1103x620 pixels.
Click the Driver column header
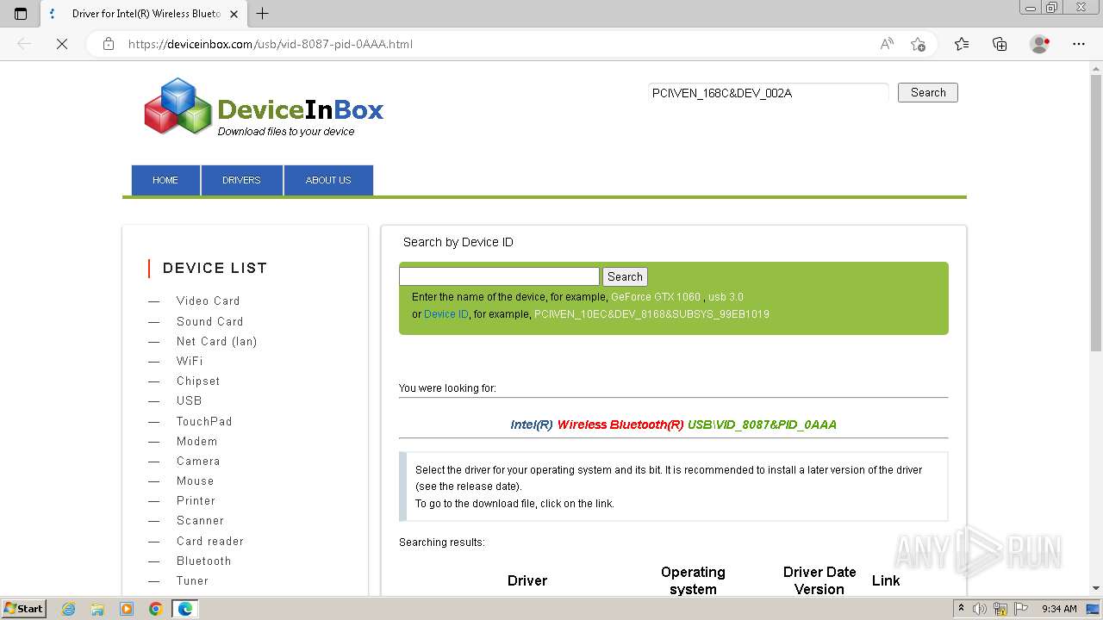point(527,580)
